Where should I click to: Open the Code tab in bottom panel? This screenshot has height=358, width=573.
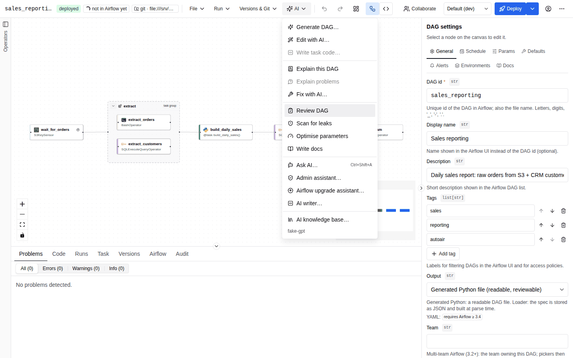[59, 254]
